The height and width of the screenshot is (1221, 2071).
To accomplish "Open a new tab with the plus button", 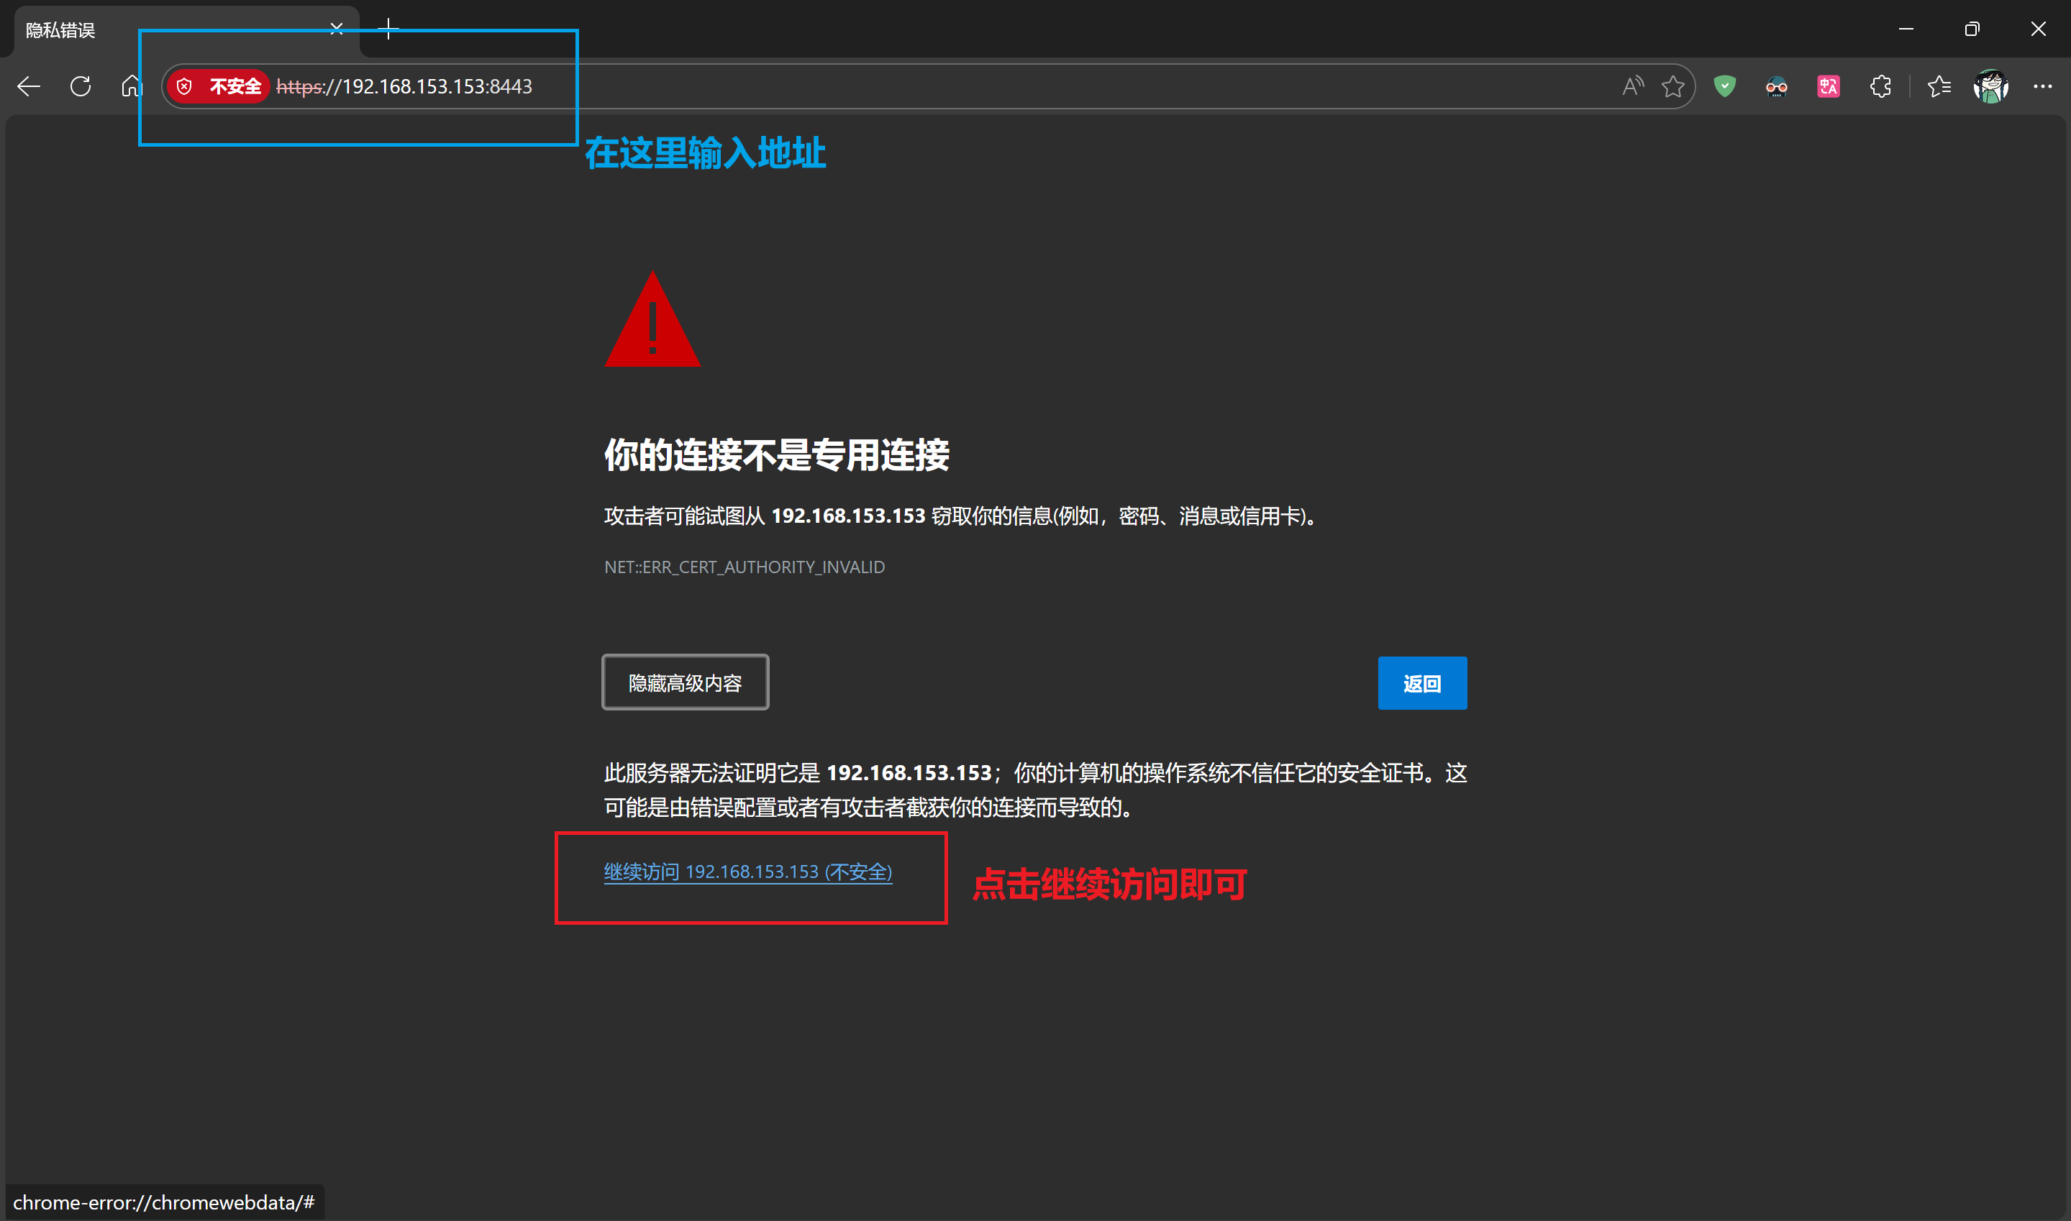I will (388, 29).
